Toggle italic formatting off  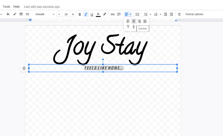(x=86, y=14)
